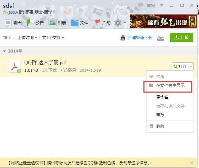
Task: Click the PDF icon of QQ群 达人手册
Action: (x=15, y=66)
